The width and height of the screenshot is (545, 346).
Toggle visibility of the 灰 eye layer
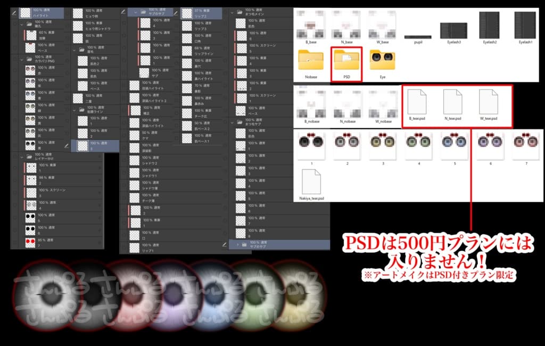click(15, 133)
